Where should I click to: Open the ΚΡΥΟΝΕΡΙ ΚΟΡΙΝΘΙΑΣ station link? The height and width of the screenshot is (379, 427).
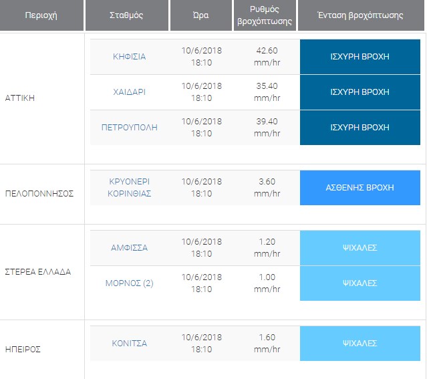(130, 188)
